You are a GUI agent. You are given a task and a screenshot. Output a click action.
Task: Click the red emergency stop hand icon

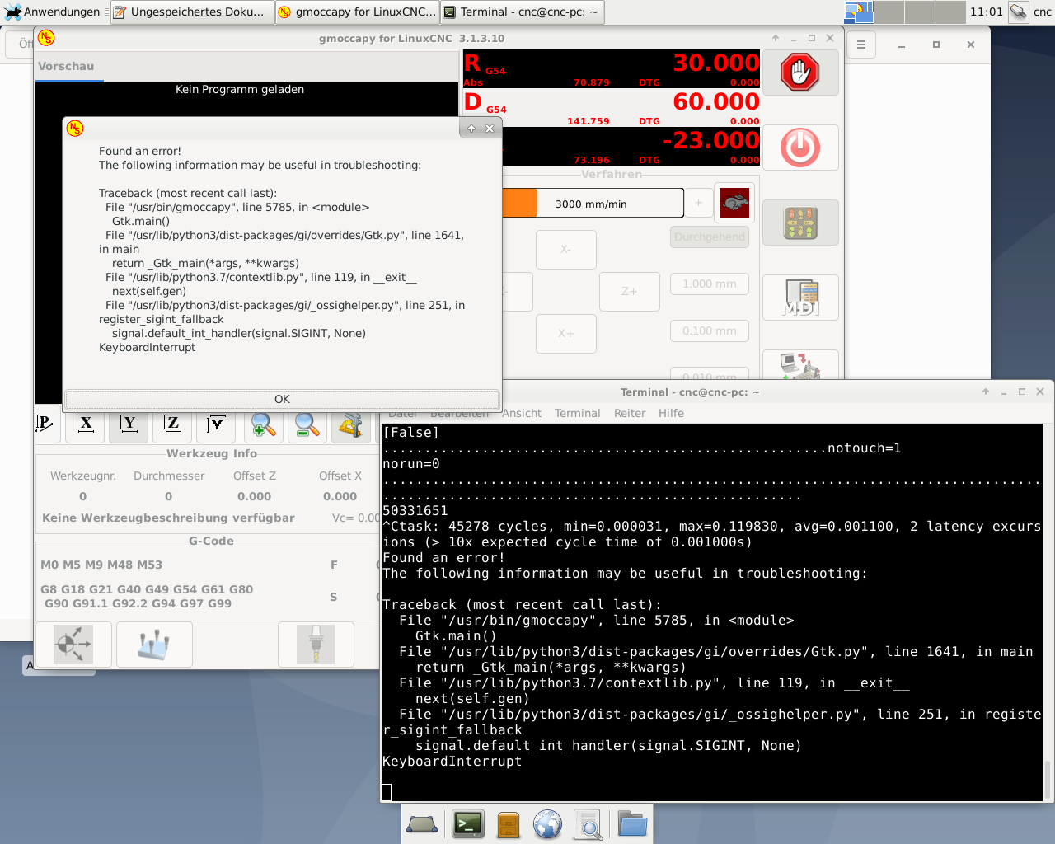pyautogui.click(x=800, y=73)
